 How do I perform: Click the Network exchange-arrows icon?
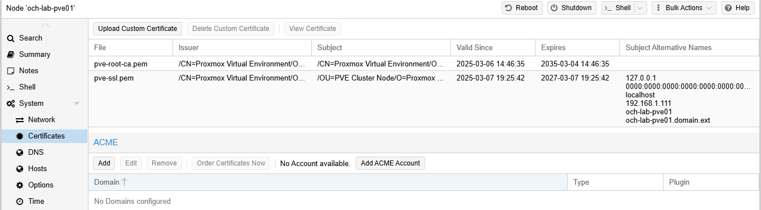[20, 120]
